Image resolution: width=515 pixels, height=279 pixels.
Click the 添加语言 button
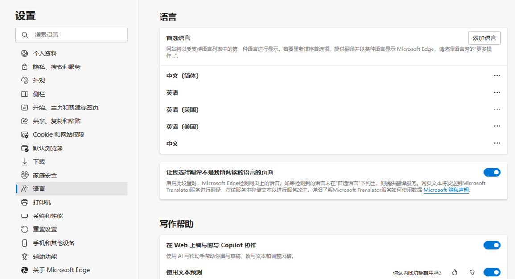(x=484, y=38)
